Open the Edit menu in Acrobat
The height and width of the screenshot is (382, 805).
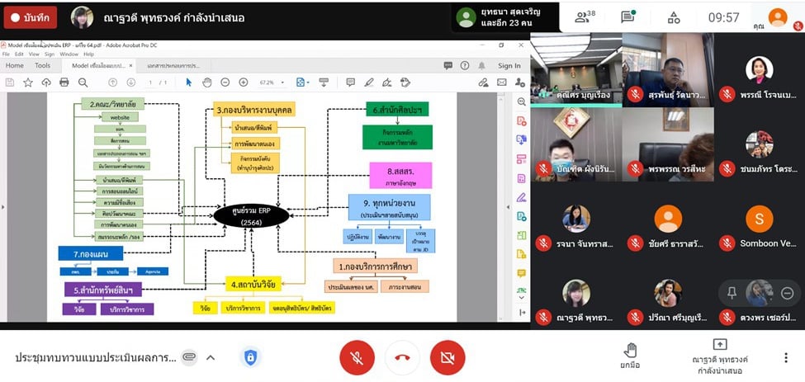[x=19, y=54]
